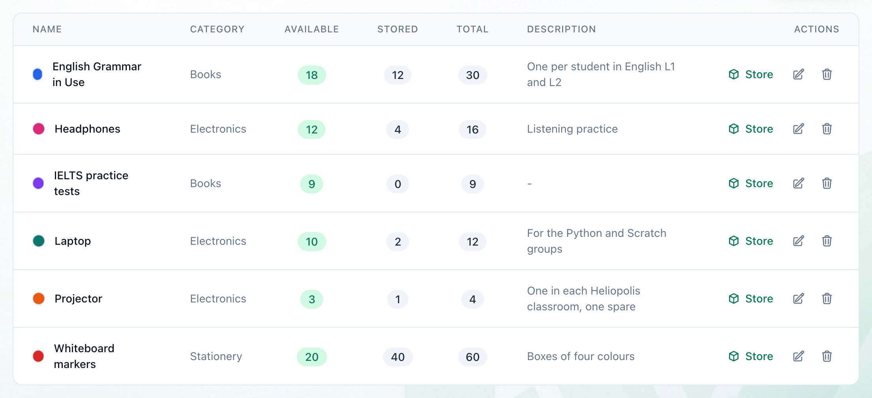
Task: Delete the English Grammar in Use item
Action: tap(827, 74)
